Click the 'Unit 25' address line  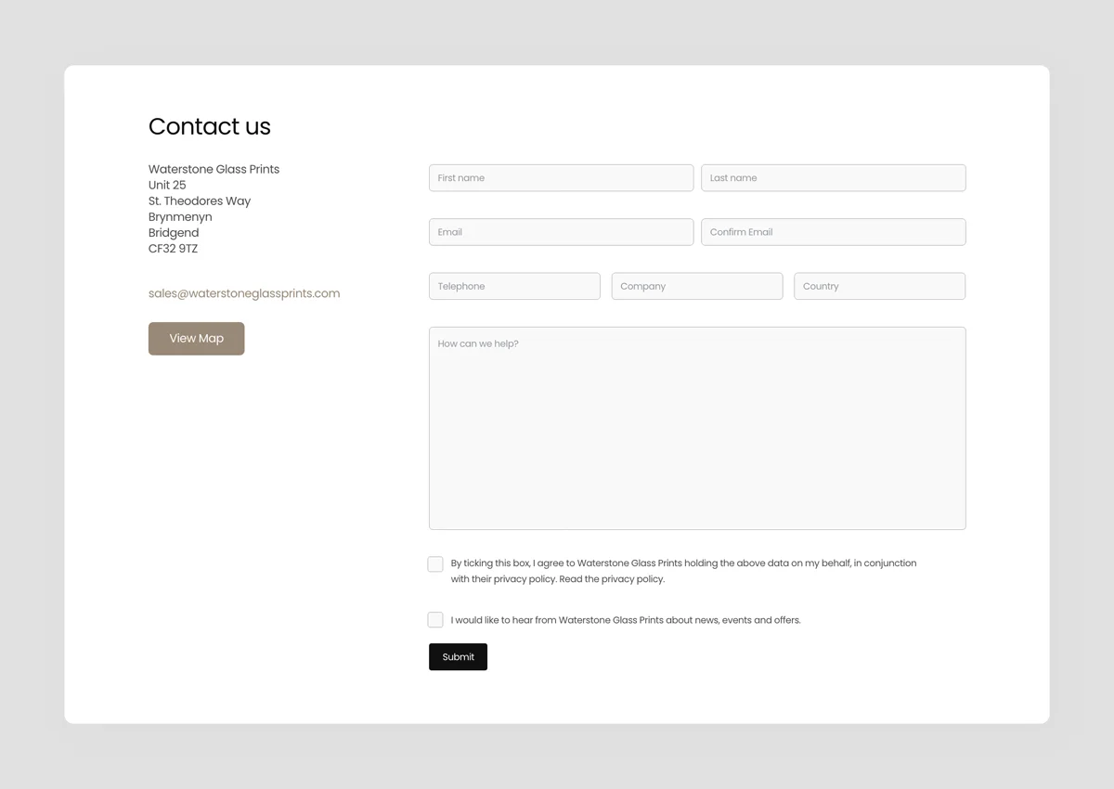tap(167, 185)
